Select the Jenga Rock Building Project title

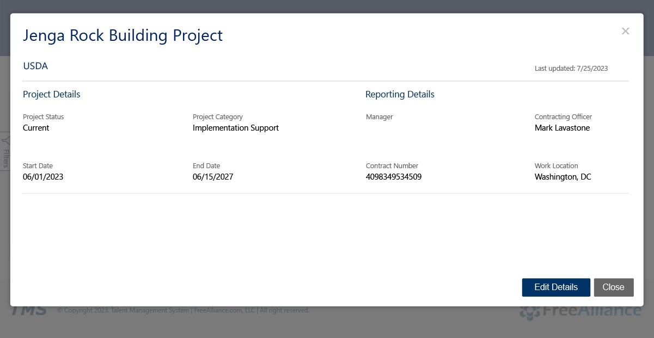tap(123, 35)
